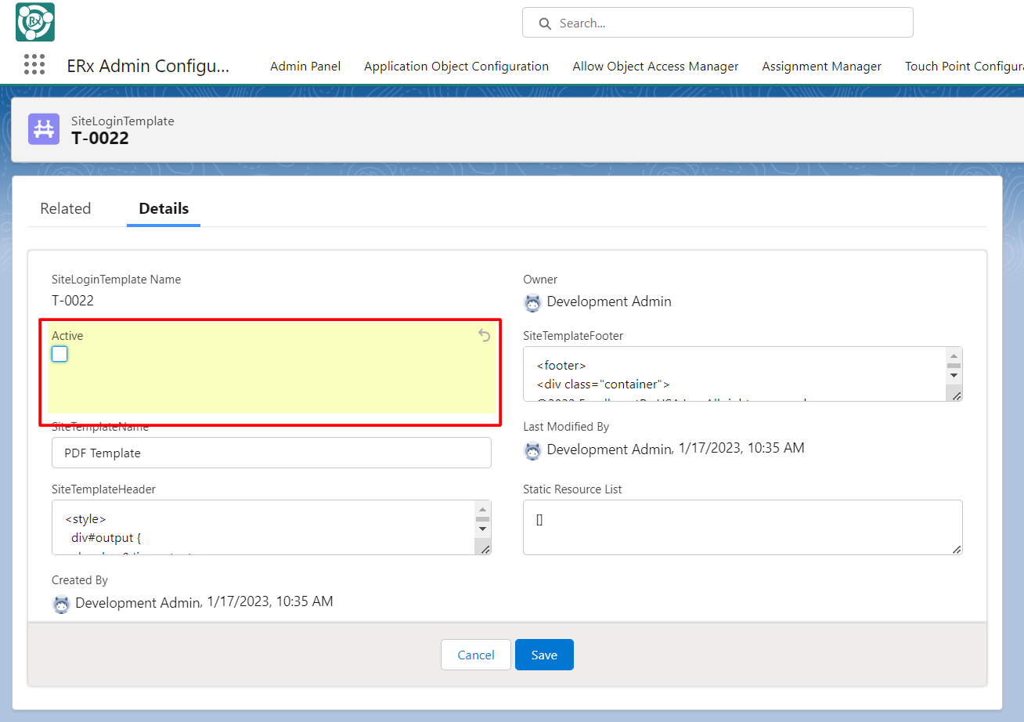
Task: Click the Last Modified By avatar icon
Action: click(x=533, y=450)
